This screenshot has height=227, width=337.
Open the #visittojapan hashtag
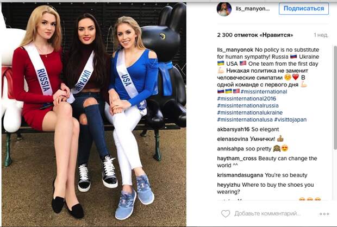(x=290, y=119)
